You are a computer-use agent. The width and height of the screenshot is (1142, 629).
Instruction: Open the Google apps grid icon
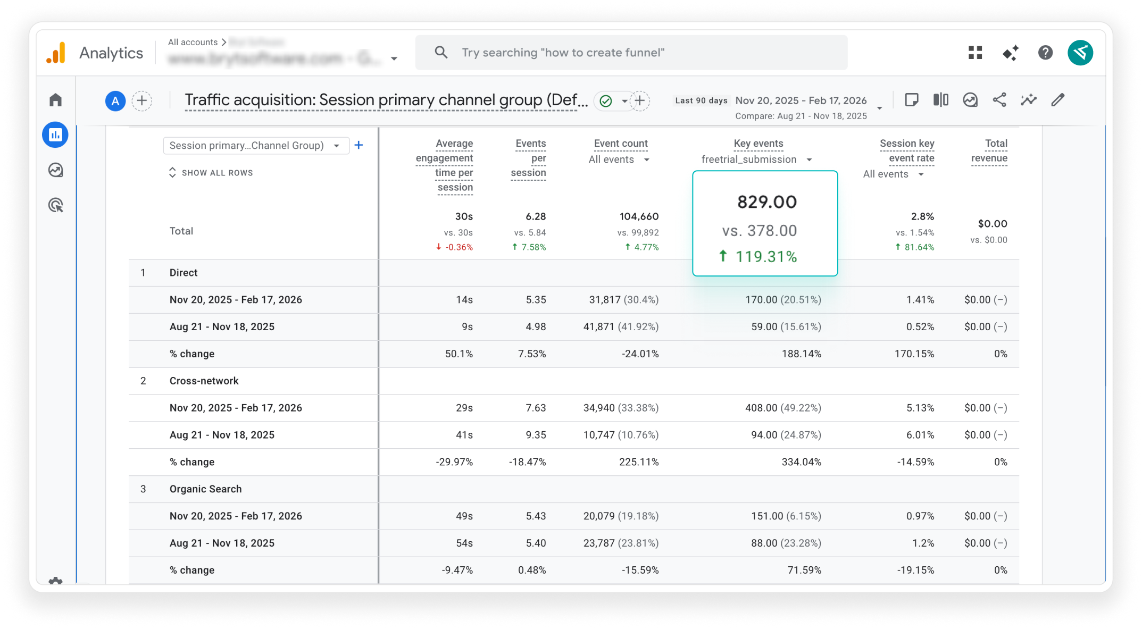pos(975,53)
